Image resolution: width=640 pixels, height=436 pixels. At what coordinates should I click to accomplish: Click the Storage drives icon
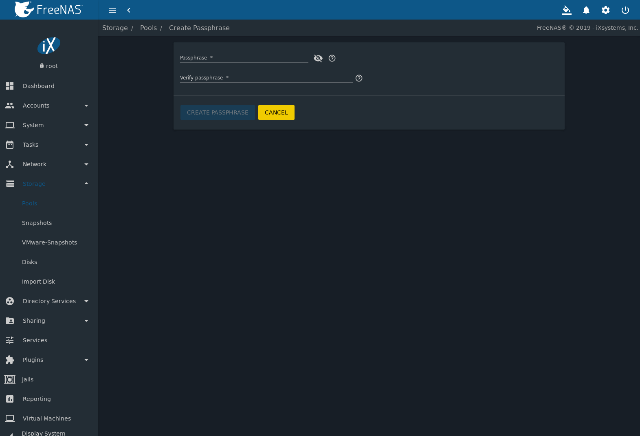pos(10,184)
